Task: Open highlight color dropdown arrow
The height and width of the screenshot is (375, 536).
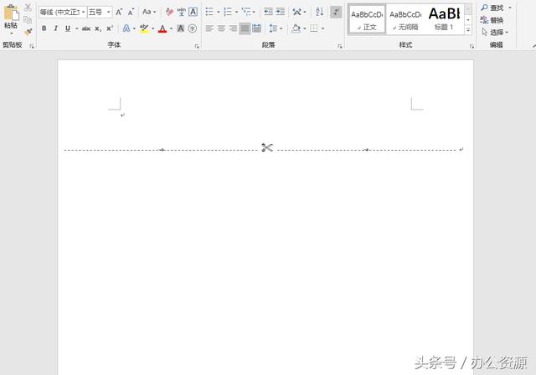Action: [152, 28]
